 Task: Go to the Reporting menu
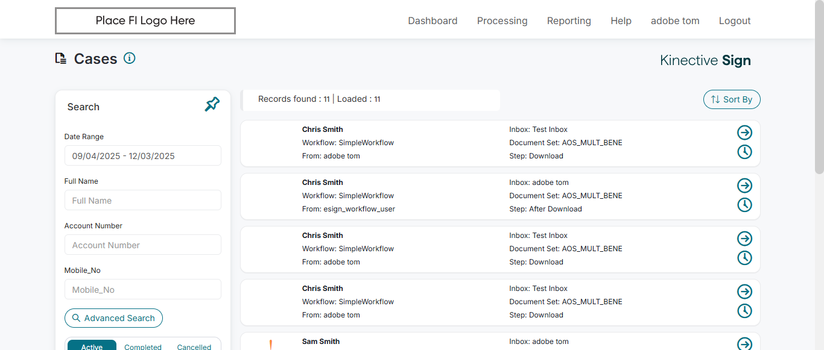point(569,20)
